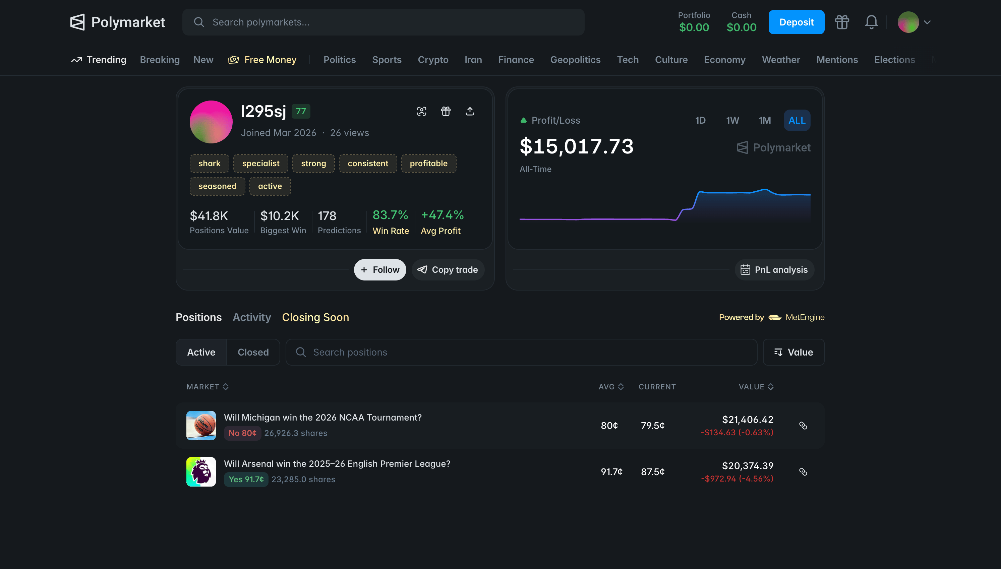Share the l295sj profile
The image size is (1001, 569).
[470, 111]
